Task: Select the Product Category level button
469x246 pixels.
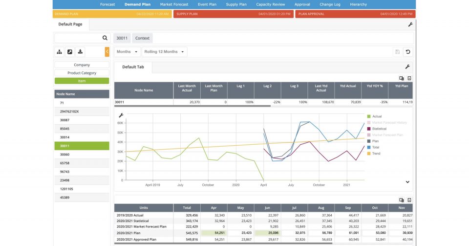Action: coord(82,73)
